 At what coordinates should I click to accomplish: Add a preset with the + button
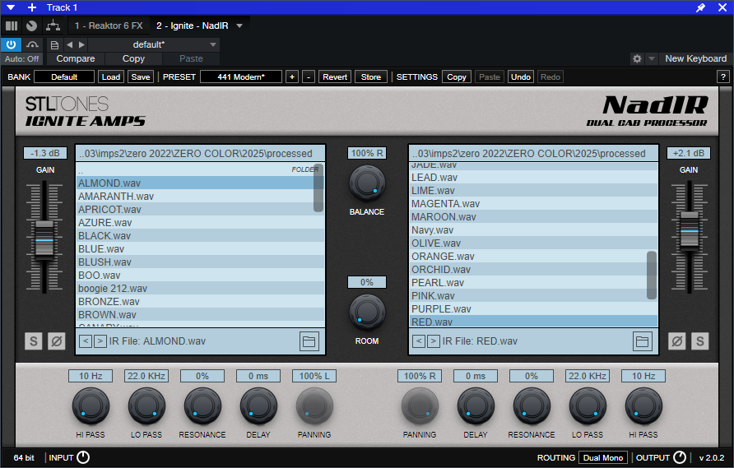tap(292, 77)
